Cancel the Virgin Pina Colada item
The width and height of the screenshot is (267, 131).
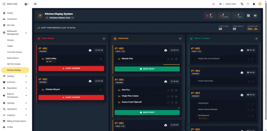click(176, 96)
